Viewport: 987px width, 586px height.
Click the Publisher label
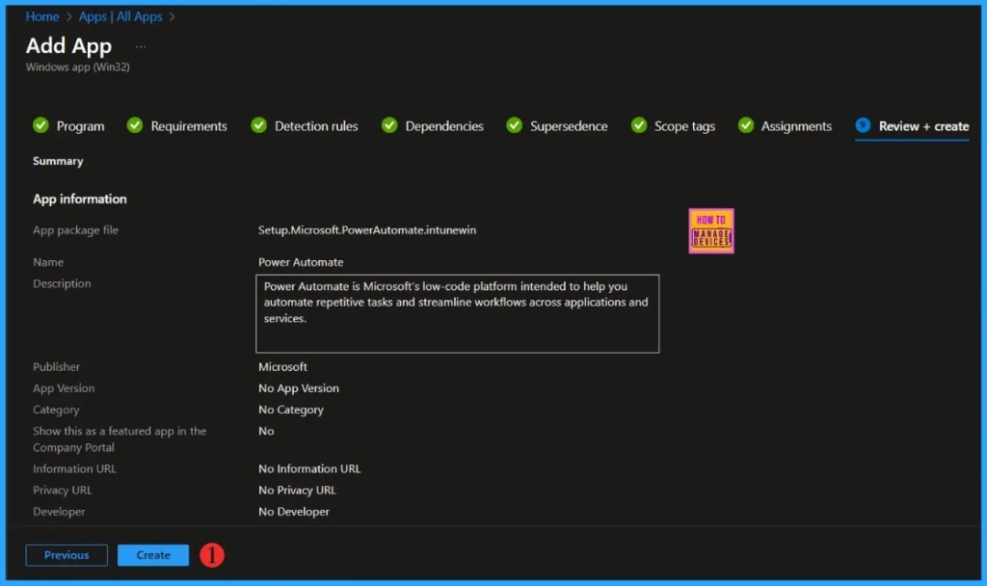(56, 366)
